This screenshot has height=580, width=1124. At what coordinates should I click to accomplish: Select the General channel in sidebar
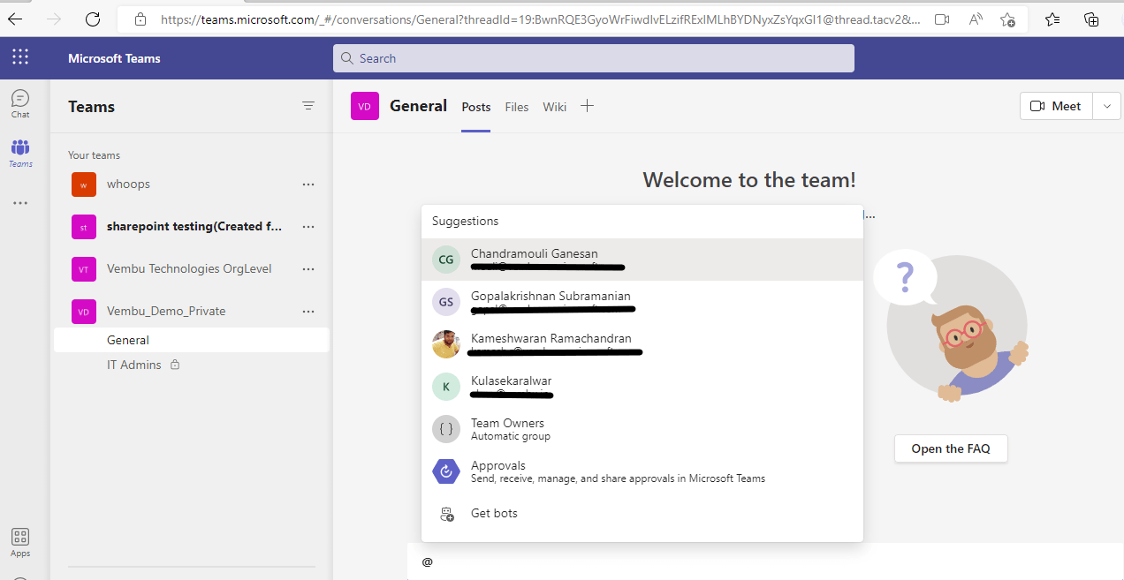(x=191, y=340)
